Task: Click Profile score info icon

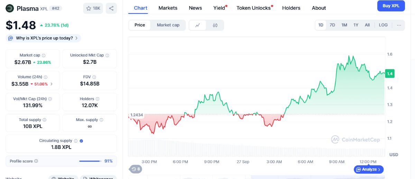Action: 36,161
